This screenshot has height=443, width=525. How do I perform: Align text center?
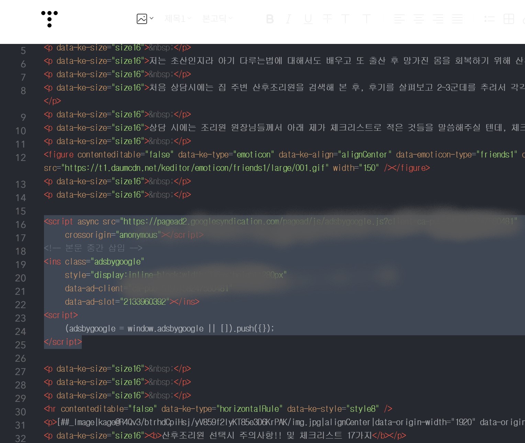(418, 19)
